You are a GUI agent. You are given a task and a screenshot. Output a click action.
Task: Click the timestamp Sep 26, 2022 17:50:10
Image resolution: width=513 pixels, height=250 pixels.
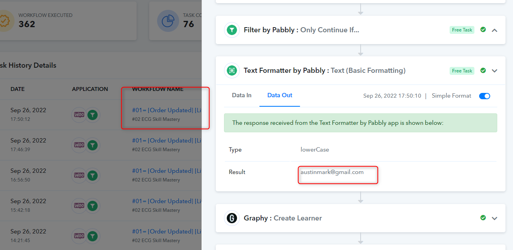point(392,96)
